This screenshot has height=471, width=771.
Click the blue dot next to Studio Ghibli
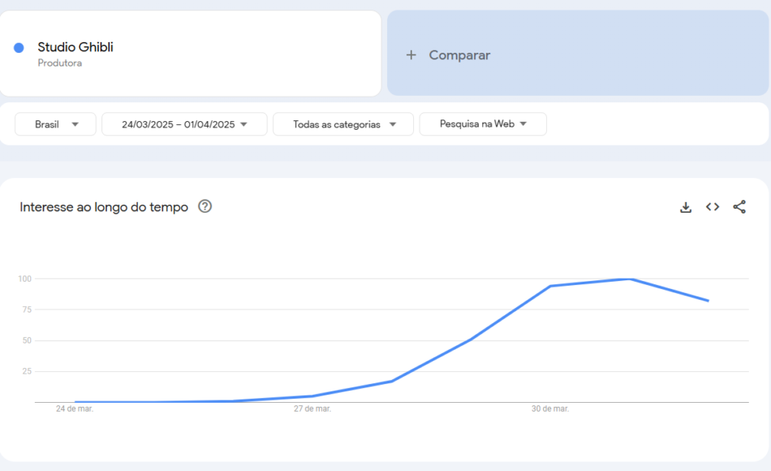19,48
